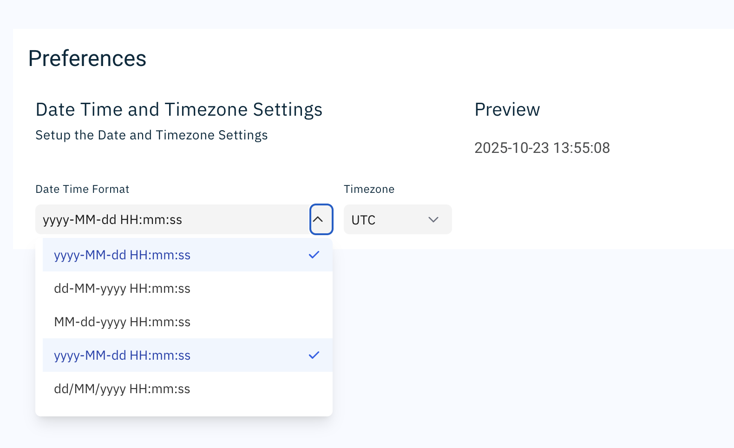Screen dimensions: 734x448
Task: Click the UTC text in the Timezone box
Action: point(363,220)
